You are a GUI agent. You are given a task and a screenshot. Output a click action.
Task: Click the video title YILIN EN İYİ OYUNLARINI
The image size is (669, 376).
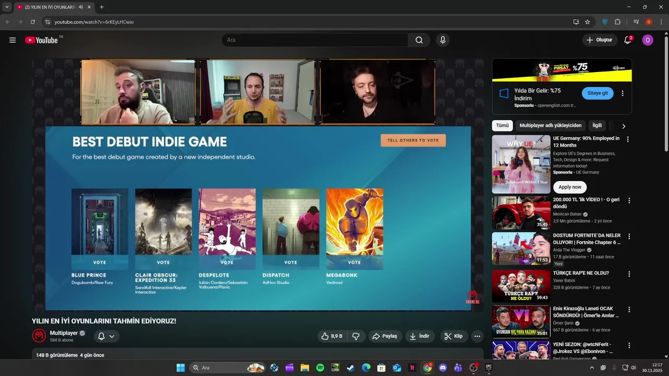104,321
